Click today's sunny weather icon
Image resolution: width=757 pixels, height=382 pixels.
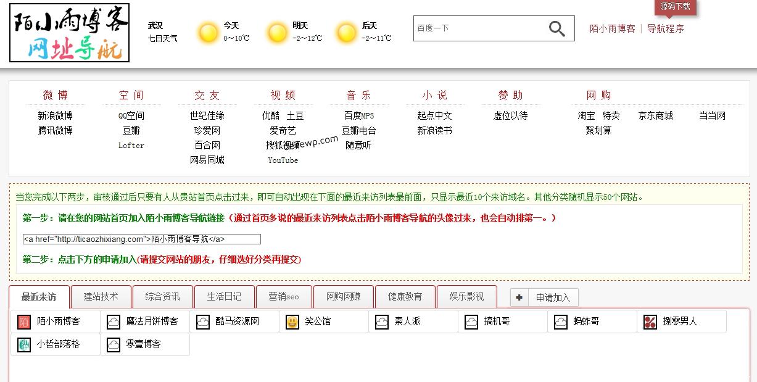209,32
